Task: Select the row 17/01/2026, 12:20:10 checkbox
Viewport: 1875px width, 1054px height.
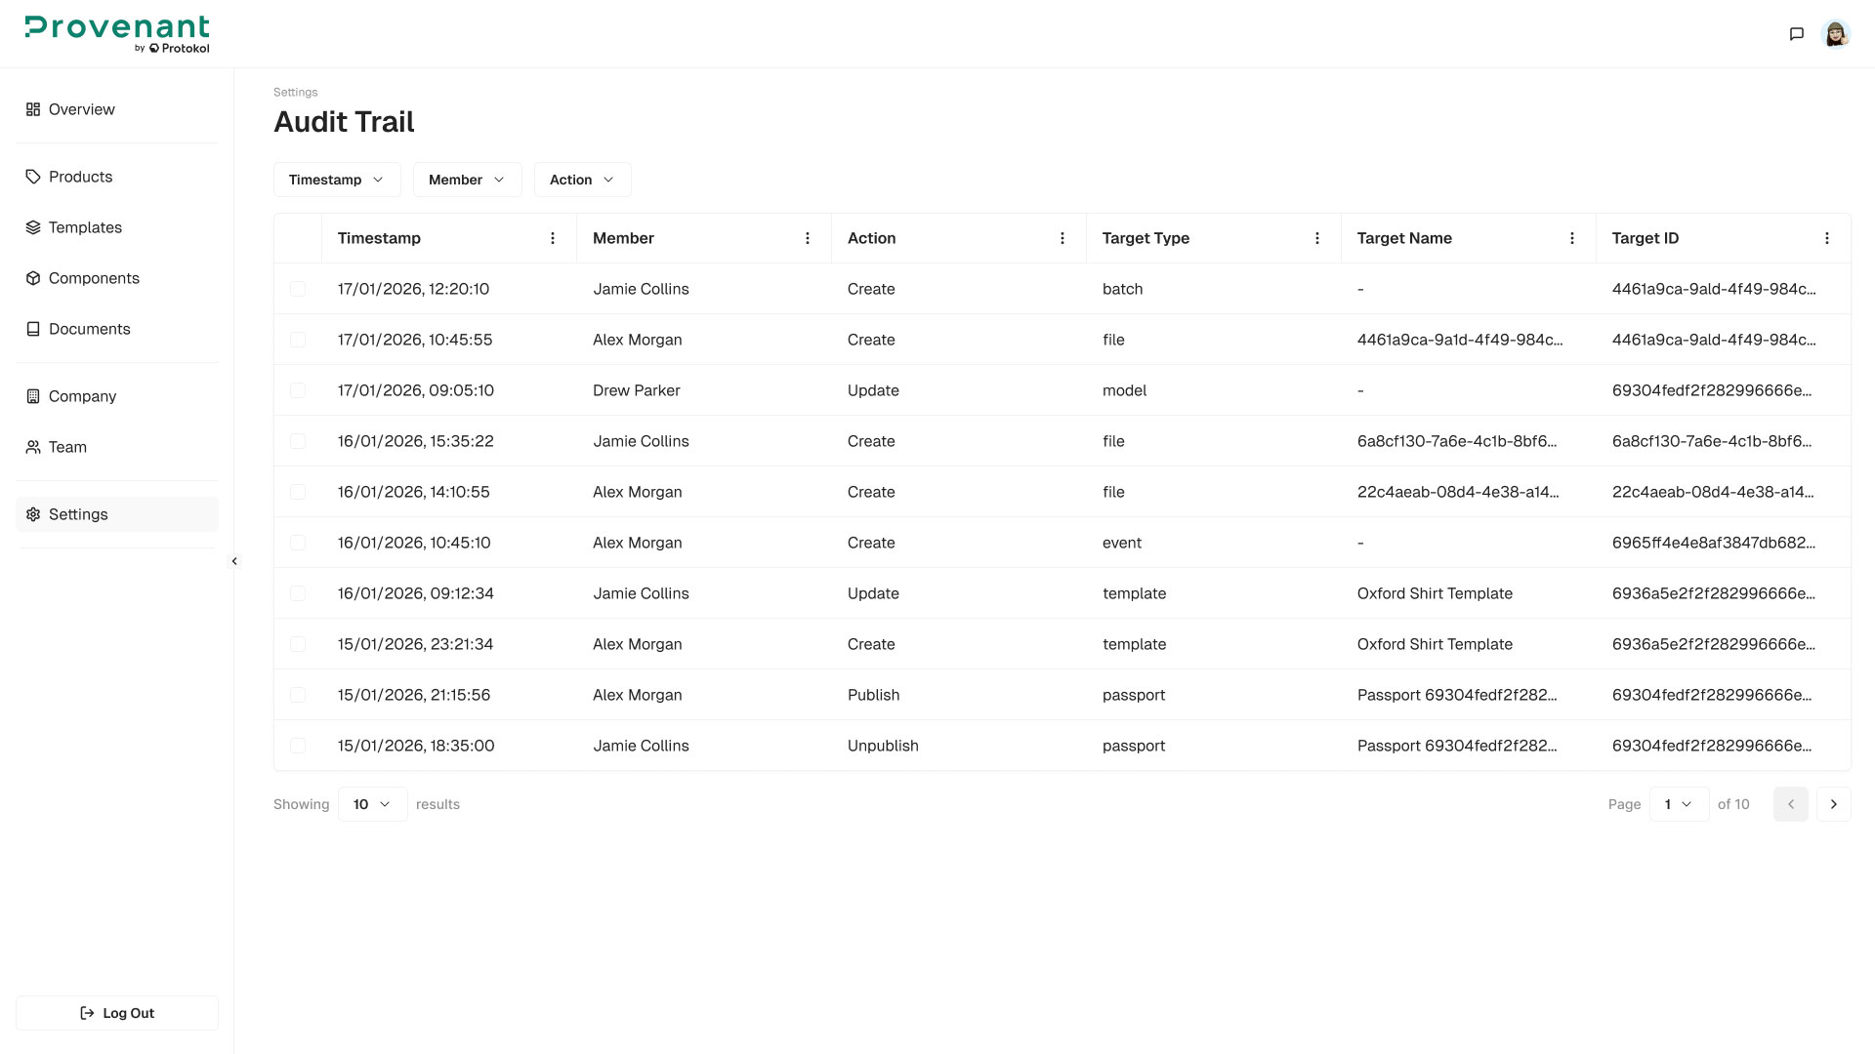Action: pos(298,289)
